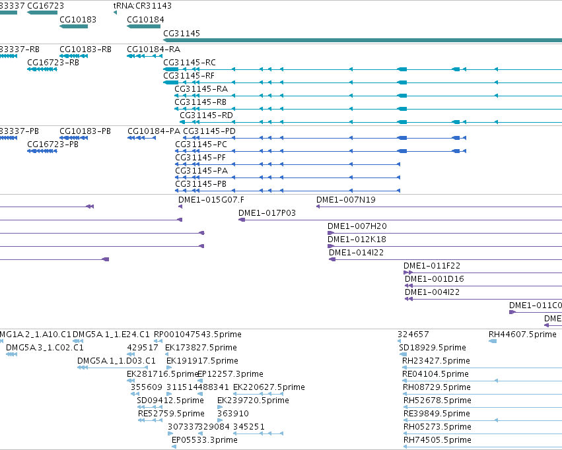The height and width of the screenshot is (450, 562).
Task: Click the CG31145-RF transcript label
Action: pyautogui.click(x=188, y=76)
